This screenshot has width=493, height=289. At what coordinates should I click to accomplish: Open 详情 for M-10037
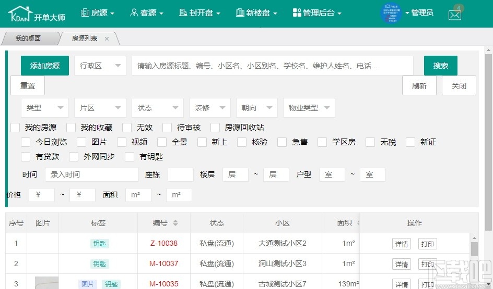pos(402,264)
